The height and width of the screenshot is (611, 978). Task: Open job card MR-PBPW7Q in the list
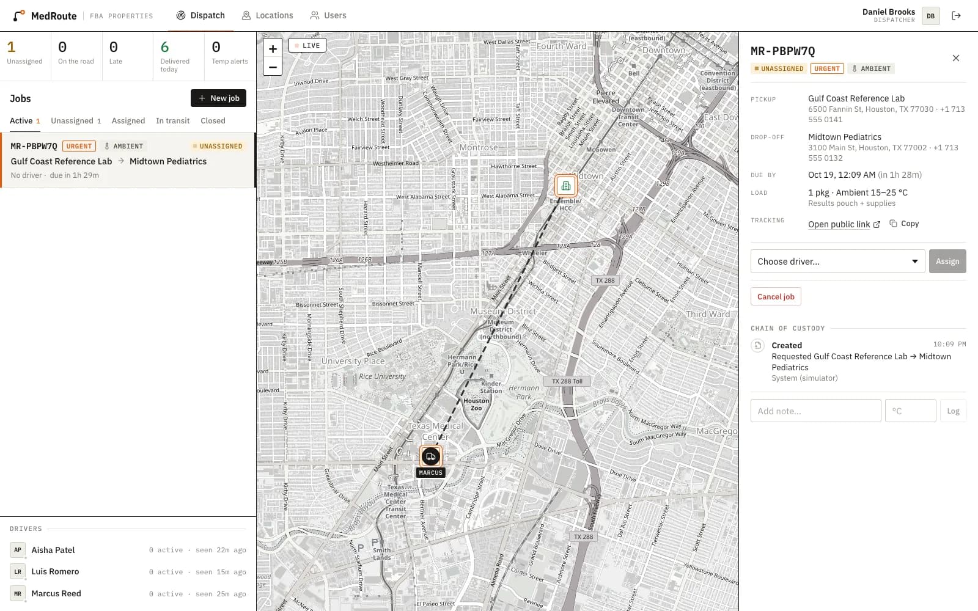pyautogui.click(x=127, y=160)
